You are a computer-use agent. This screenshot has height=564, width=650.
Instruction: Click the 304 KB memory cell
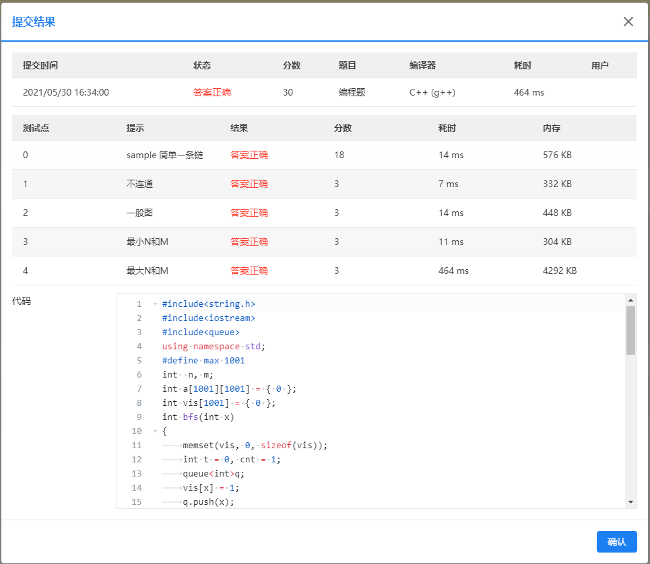click(557, 242)
